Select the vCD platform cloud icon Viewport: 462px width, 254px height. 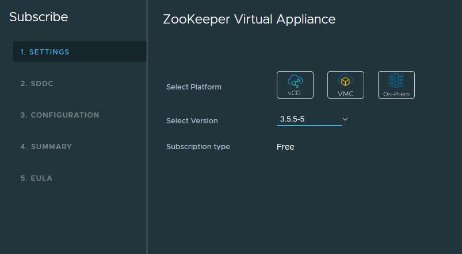coord(295,81)
